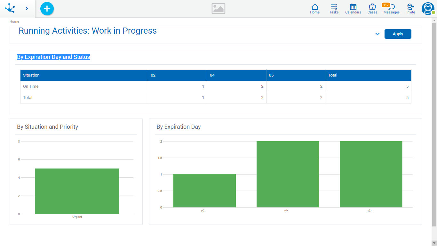Open the Tasks icon
Screen dimensions: 437x246
(334, 9)
